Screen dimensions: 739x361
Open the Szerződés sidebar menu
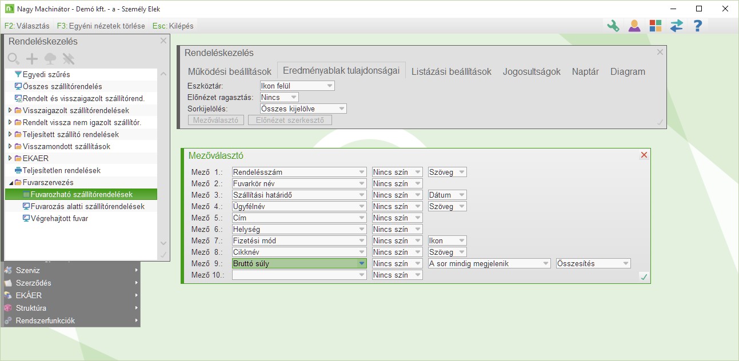point(70,283)
